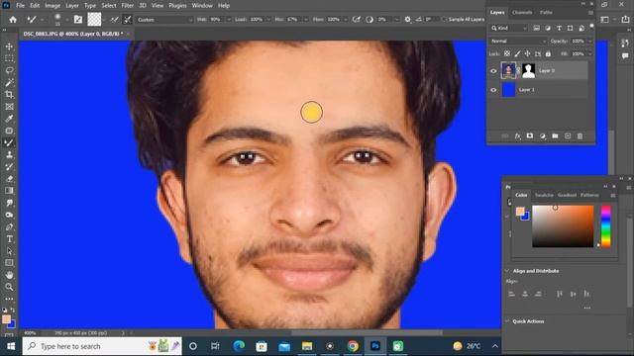Screen dimensions: 634x356
Task: Select the Lasso tool
Action: click(9, 70)
